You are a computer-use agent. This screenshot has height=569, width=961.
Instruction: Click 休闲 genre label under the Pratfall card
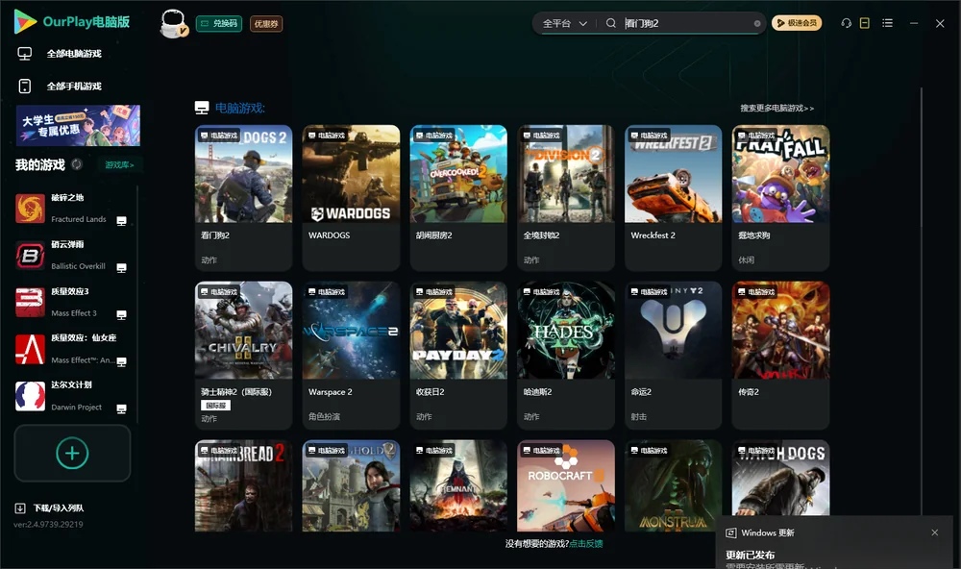[746, 260]
